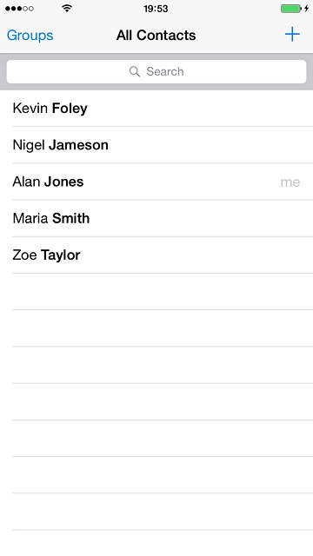This screenshot has height=556, width=313.
Task: Tap the 19:53 clock in status bar
Action: (x=156, y=9)
